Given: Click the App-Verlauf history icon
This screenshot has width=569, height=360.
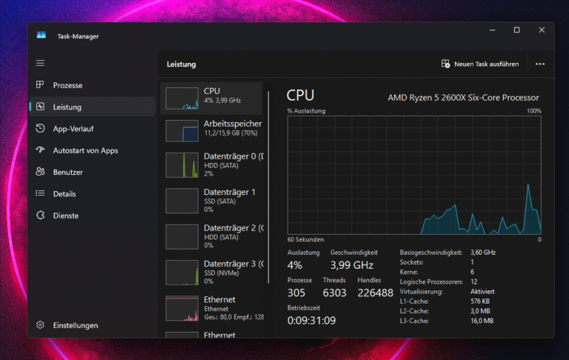Looking at the screenshot, I should click(40, 129).
